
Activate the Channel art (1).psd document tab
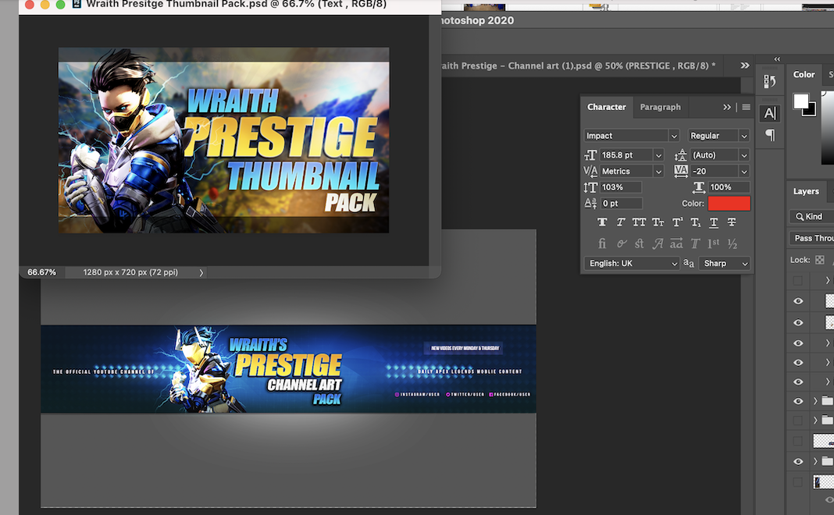pos(578,66)
